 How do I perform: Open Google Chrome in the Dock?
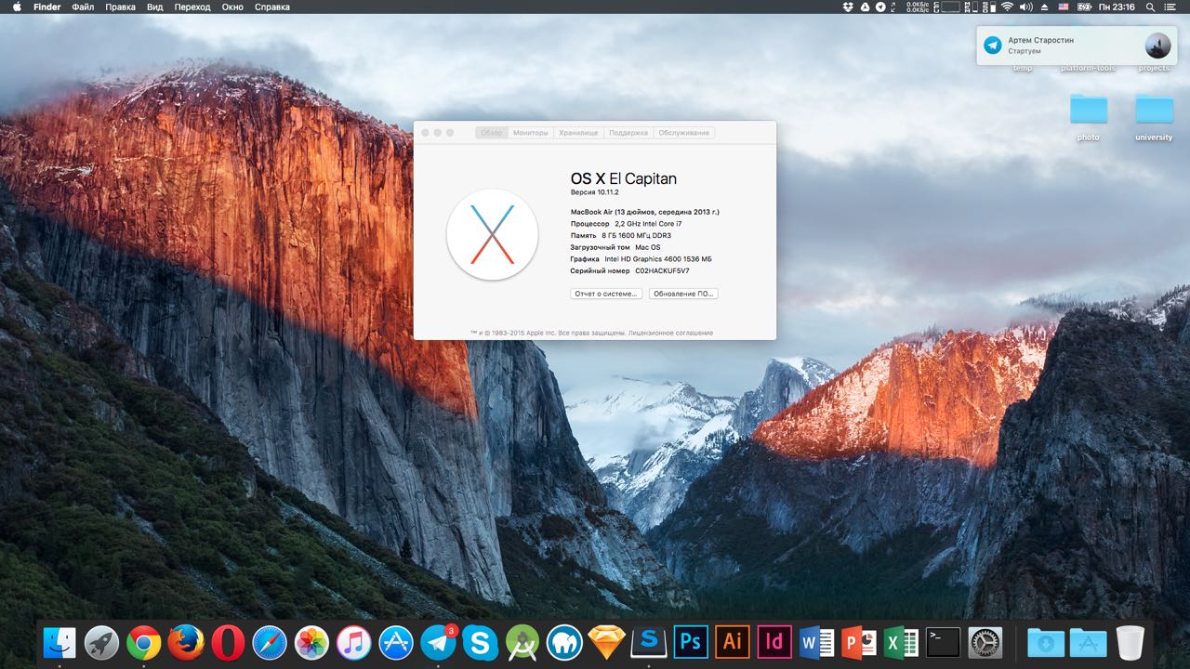(x=144, y=642)
